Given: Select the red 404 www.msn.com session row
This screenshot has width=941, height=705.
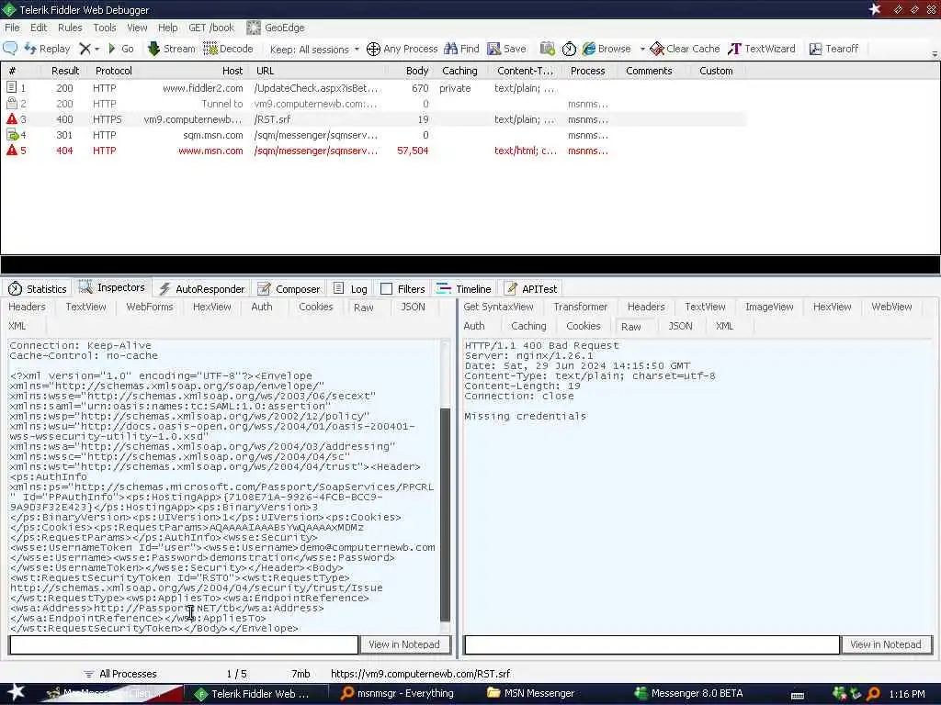Looking at the screenshot, I should pyautogui.click(x=374, y=151).
